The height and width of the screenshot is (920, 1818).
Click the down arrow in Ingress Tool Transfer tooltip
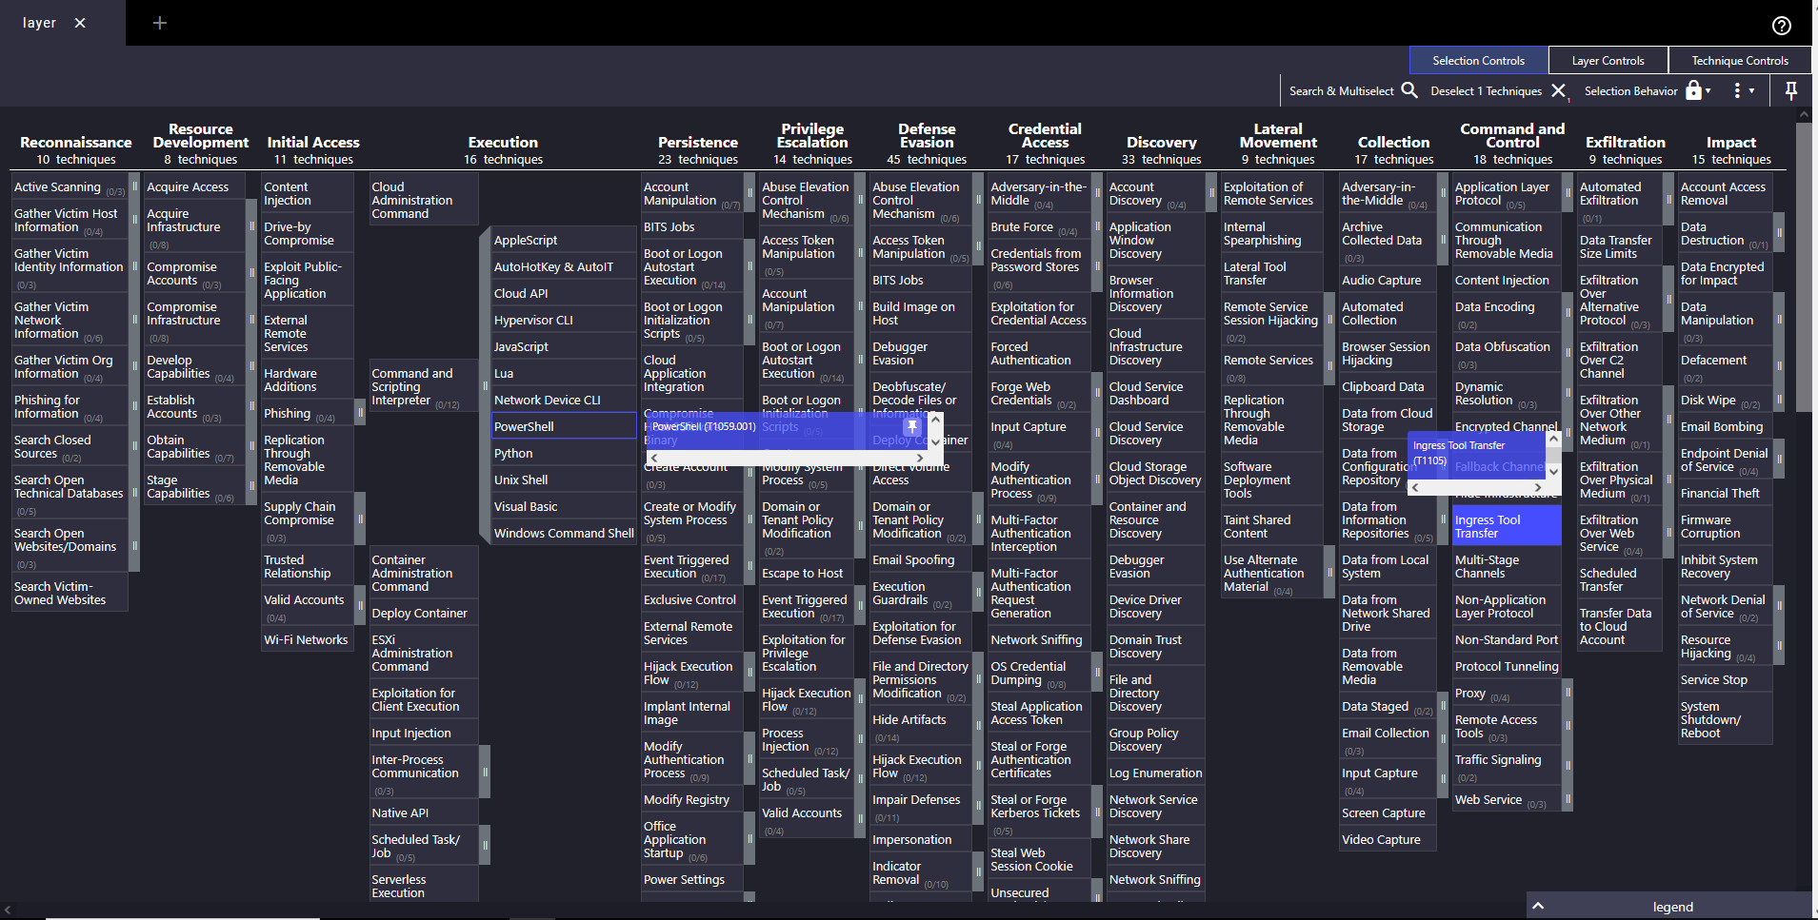click(1553, 471)
